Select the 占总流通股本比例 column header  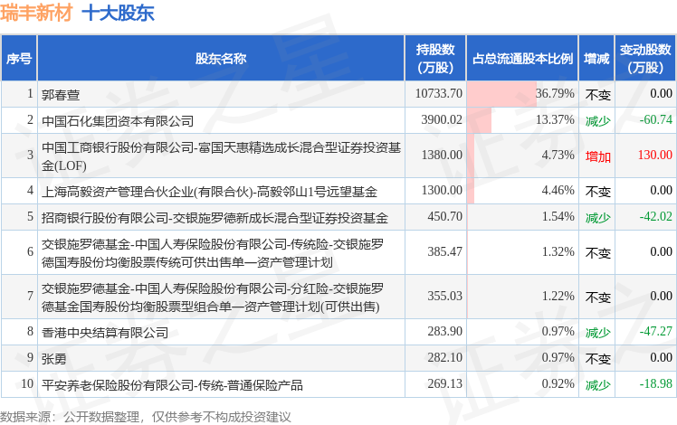522,58
